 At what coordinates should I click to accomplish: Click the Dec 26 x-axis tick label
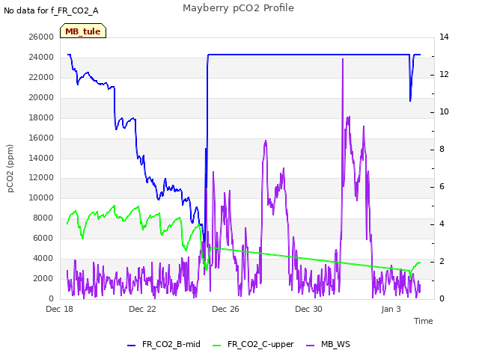tap(225, 309)
